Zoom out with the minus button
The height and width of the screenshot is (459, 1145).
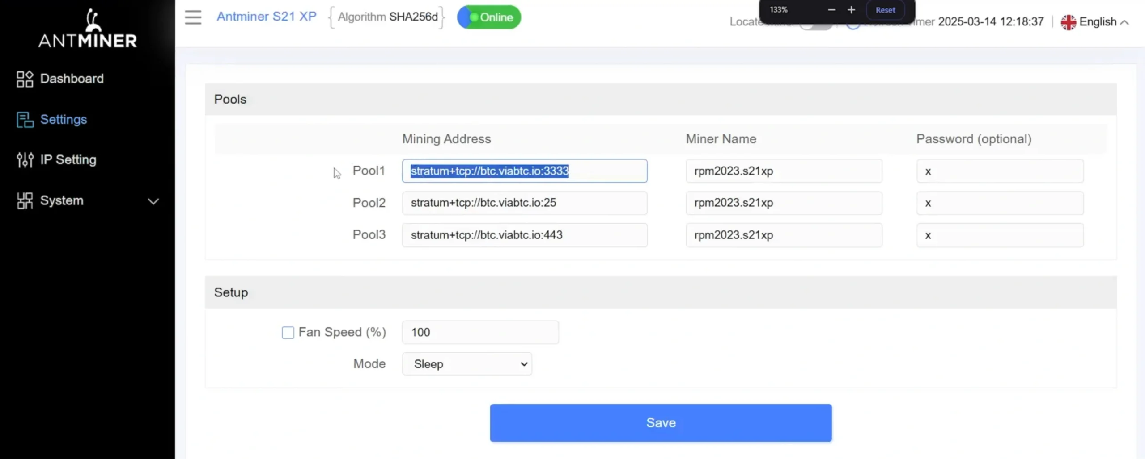pyautogui.click(x=831, y=10)
